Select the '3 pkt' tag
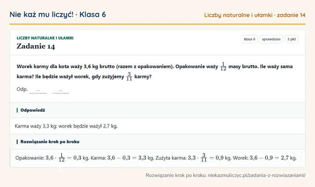 291,39
